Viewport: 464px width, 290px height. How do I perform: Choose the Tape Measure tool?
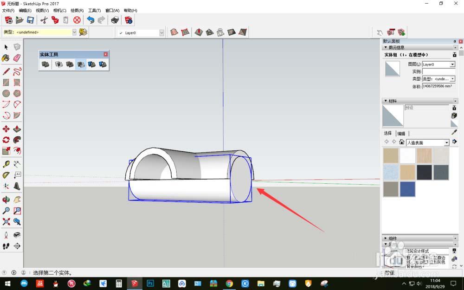click(6, 164)
